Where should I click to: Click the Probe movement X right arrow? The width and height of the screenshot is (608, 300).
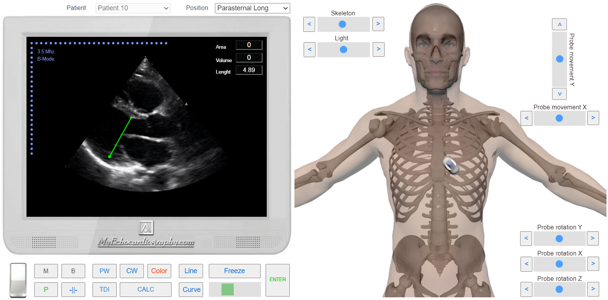593,118
